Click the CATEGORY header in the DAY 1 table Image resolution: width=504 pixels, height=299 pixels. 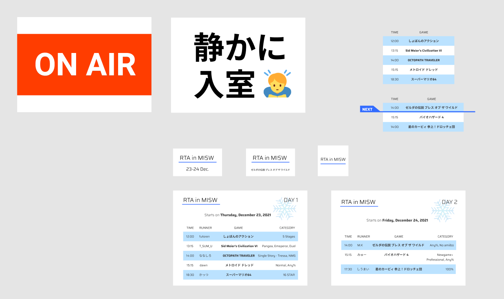[287, 228]
